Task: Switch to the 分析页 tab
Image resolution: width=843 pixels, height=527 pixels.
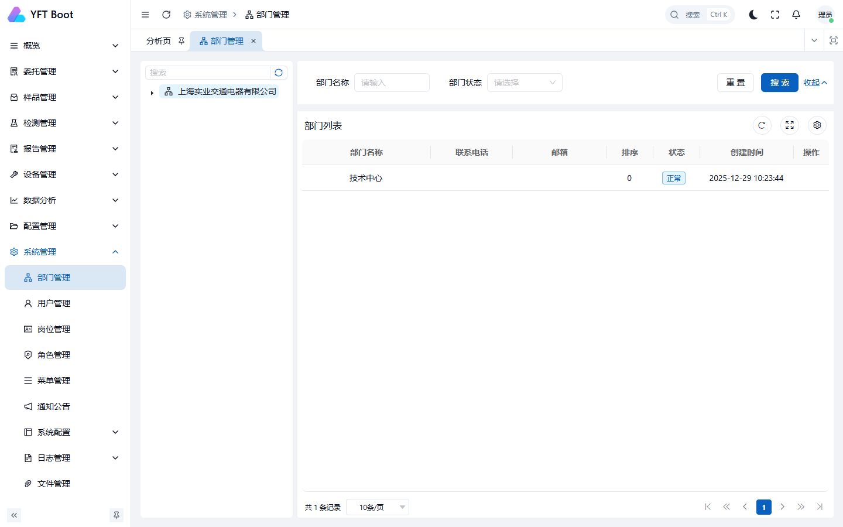Action: click(x=159, y=41)
